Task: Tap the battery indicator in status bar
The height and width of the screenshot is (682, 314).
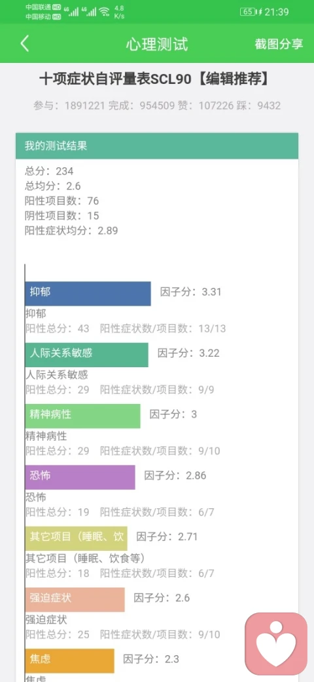Action: tap(248, 12)
